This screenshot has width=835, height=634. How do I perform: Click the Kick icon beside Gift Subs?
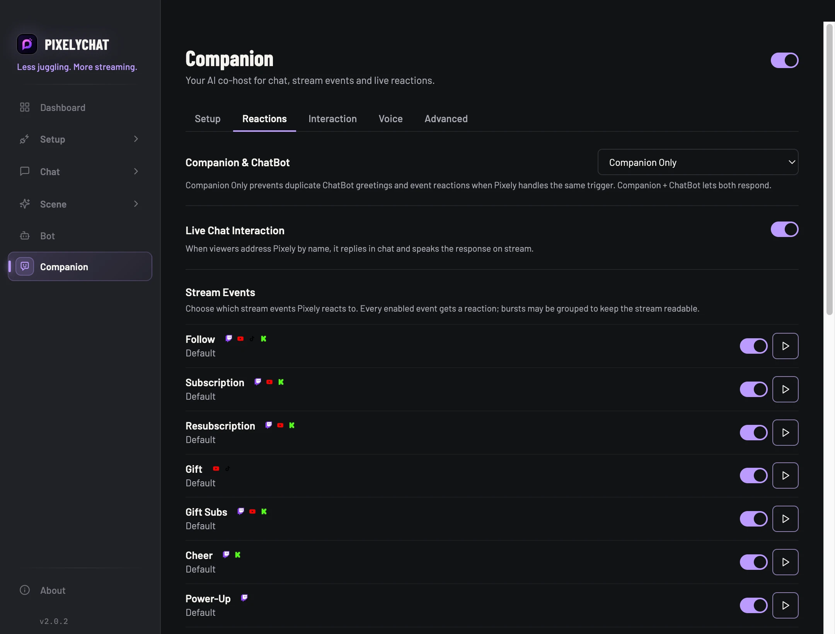tap(264, 511)
